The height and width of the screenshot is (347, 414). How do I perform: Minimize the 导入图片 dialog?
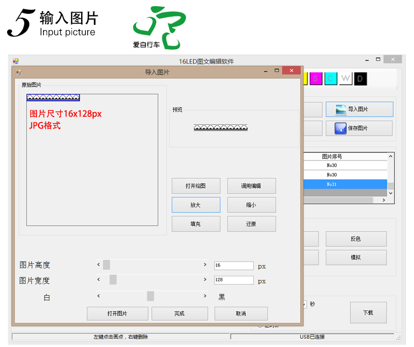pos(266,71)
